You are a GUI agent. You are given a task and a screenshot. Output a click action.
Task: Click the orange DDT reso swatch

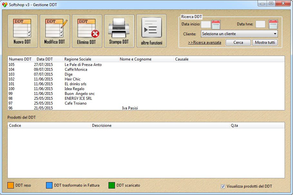click(11, 185)
